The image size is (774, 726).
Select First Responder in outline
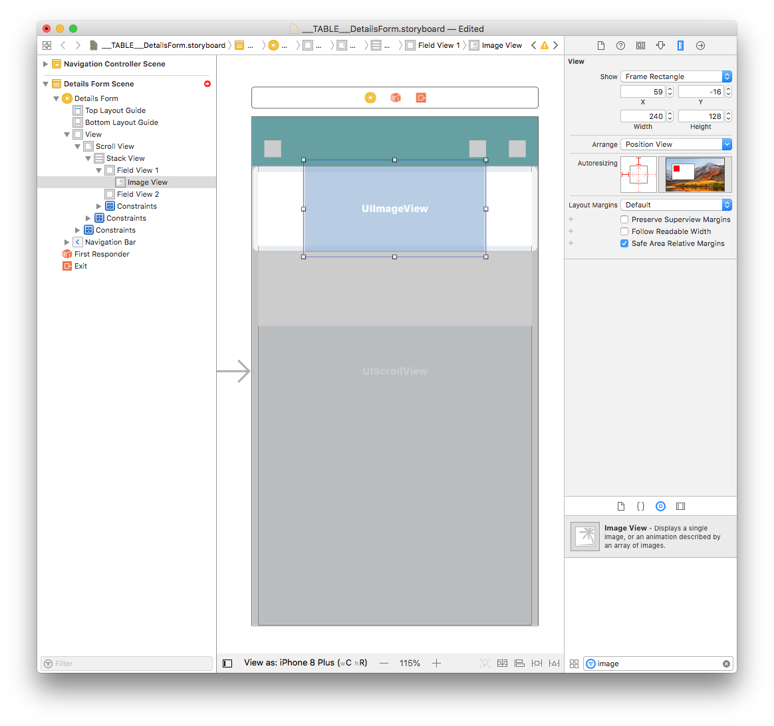(x=102, y=254)
